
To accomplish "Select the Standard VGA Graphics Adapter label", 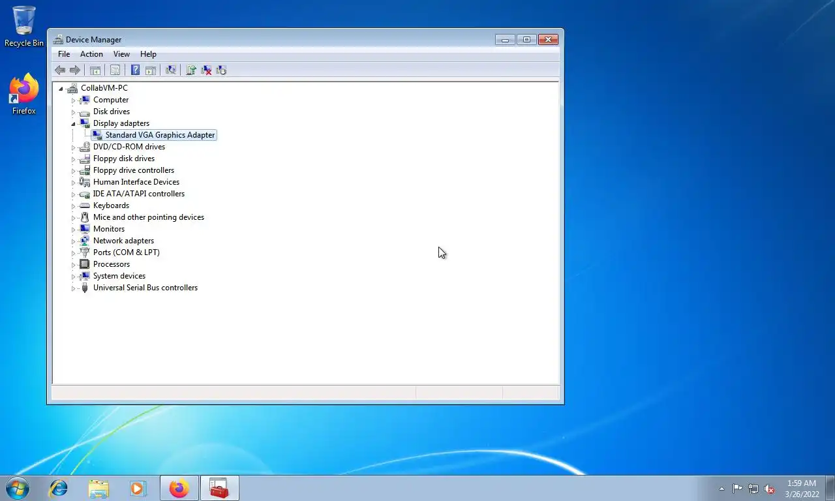I will click(160, 135).
